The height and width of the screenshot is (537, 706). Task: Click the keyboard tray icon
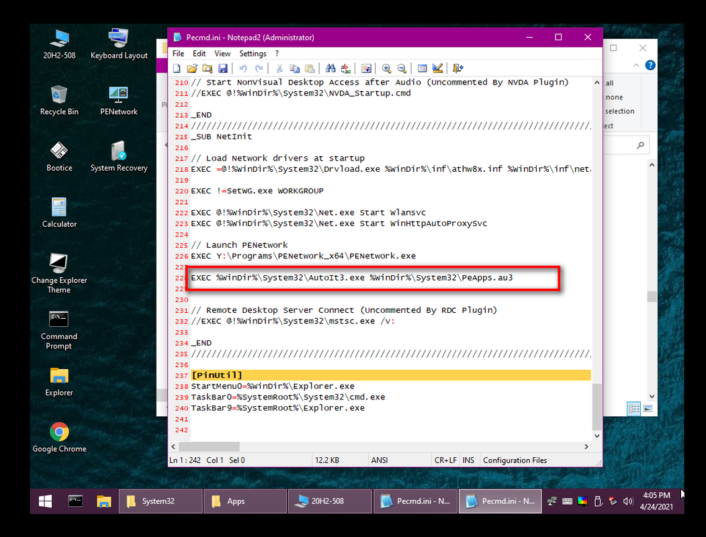click(568, 501)
